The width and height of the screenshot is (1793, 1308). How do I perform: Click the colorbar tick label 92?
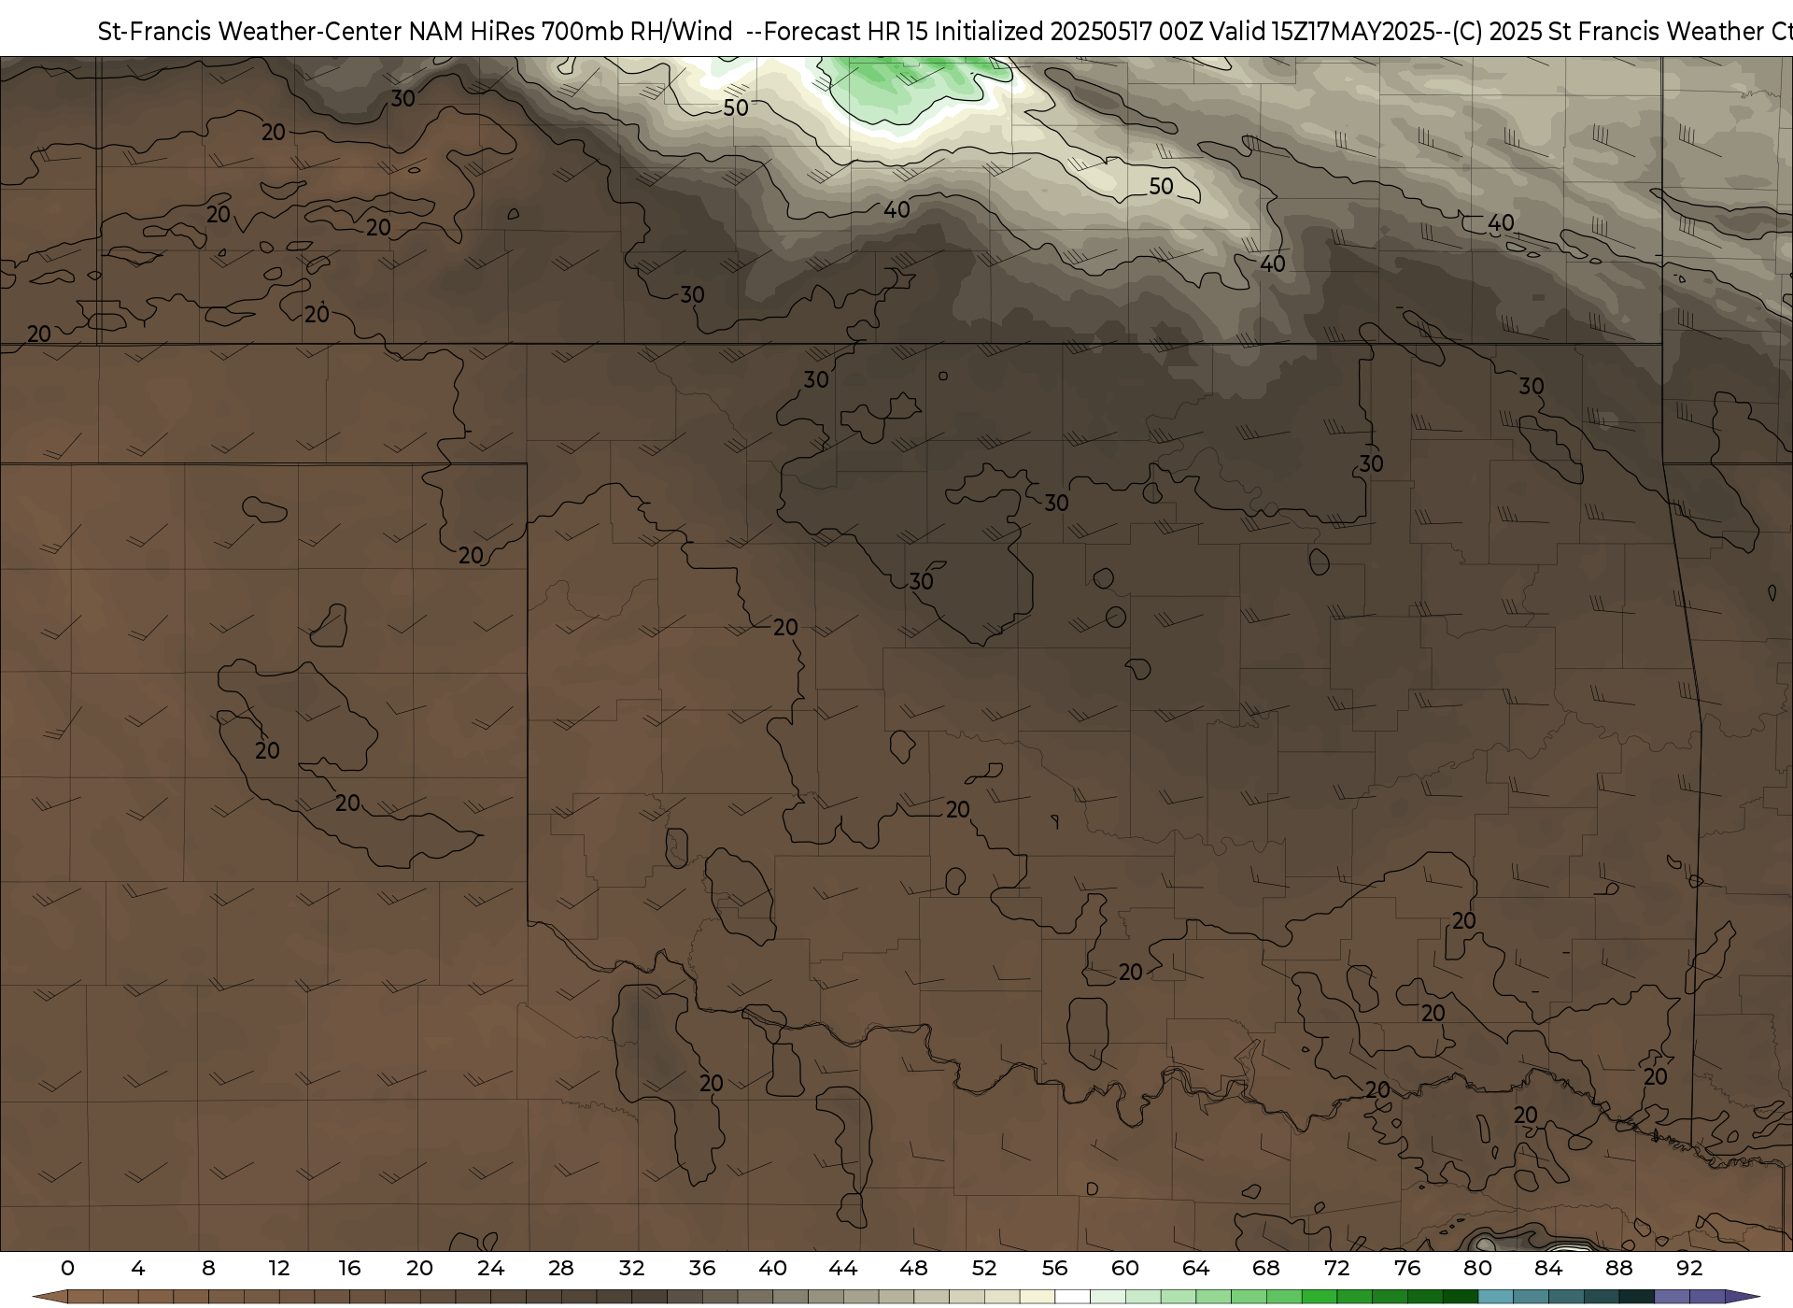click(x=1689, y=1269)
